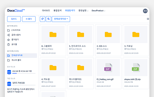Click the 업로드 button
Image resolution: width=154 pixels, height=97 pixels.
(x=14, y=19)
